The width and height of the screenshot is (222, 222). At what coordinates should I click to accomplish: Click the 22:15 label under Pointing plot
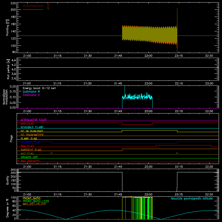coord(179,56)
